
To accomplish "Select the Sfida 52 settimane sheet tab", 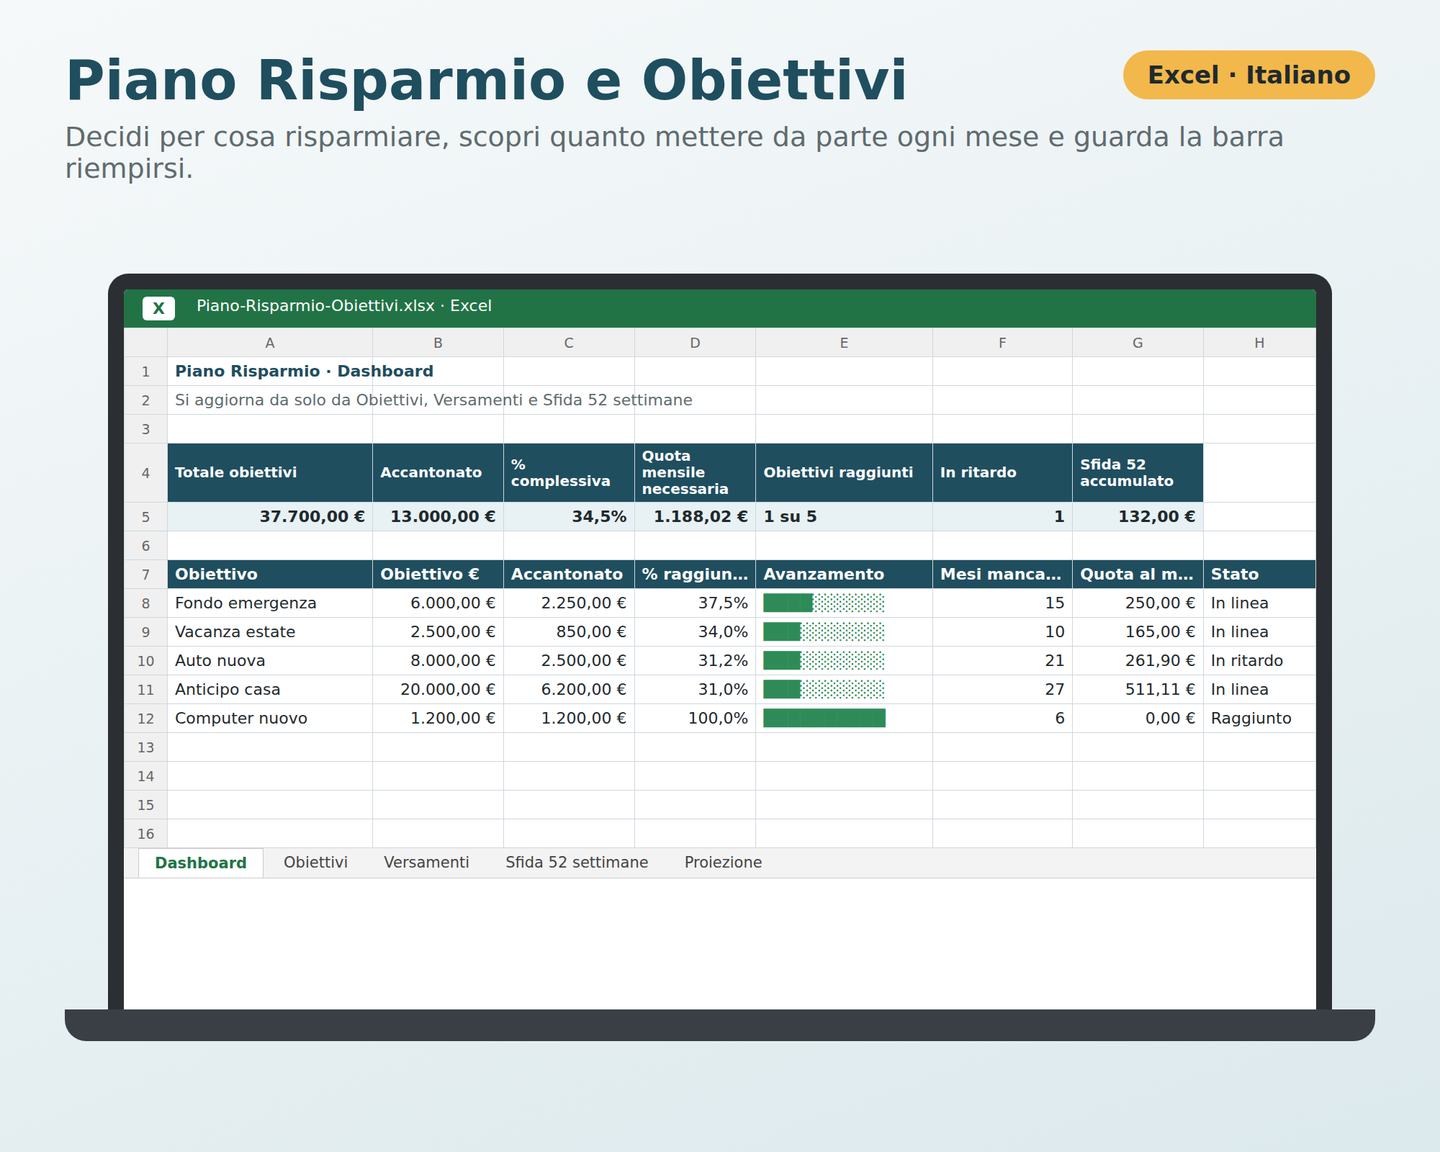I will coord(577,863).
